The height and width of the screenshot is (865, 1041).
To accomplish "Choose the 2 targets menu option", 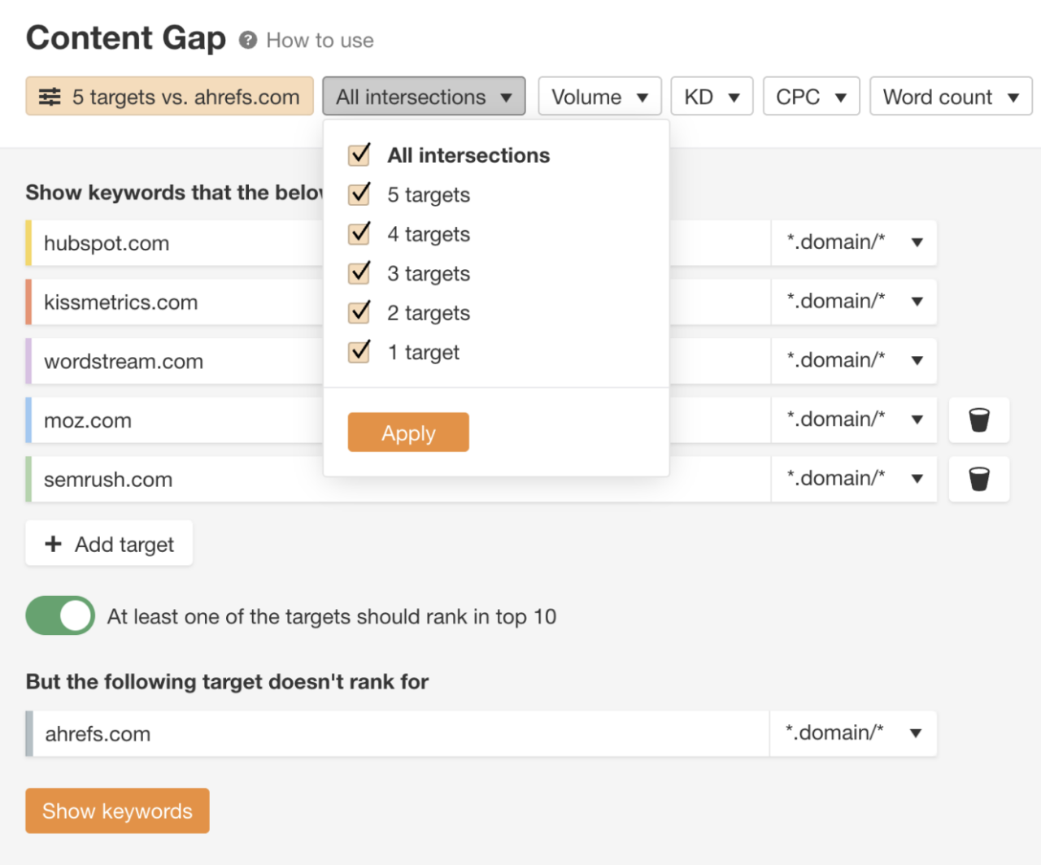I will point(429,313).
